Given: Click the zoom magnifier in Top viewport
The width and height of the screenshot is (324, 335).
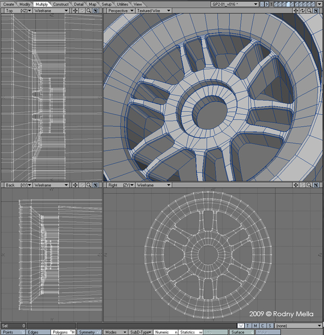Looking at the screenshot, I should (89, 11).
